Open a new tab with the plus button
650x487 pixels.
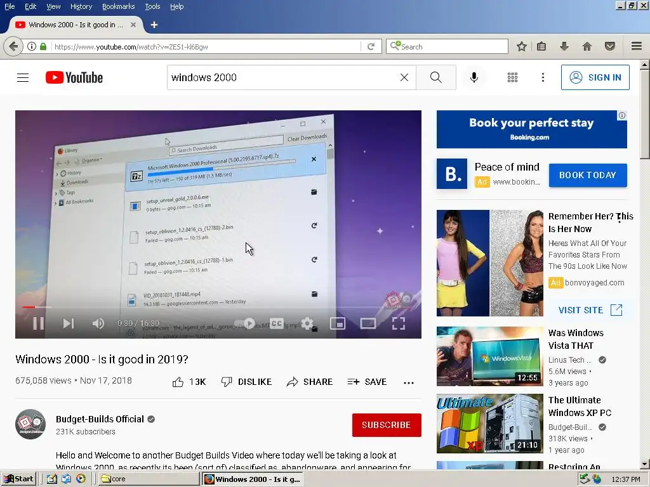(154, 25)
